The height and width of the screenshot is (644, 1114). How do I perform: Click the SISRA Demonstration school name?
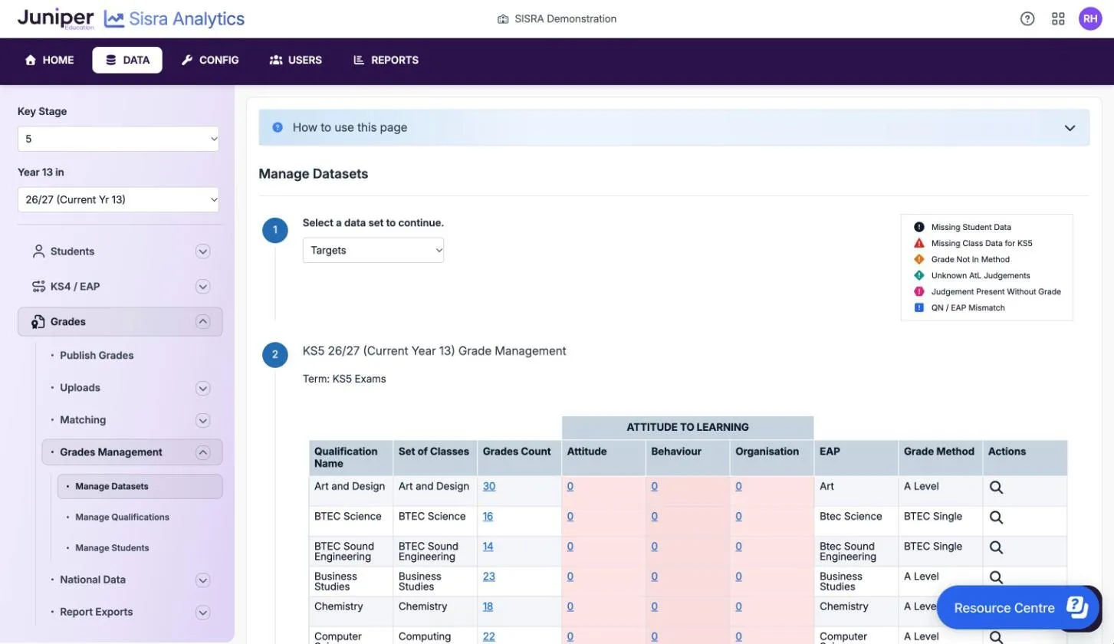(x=557, y=19)
